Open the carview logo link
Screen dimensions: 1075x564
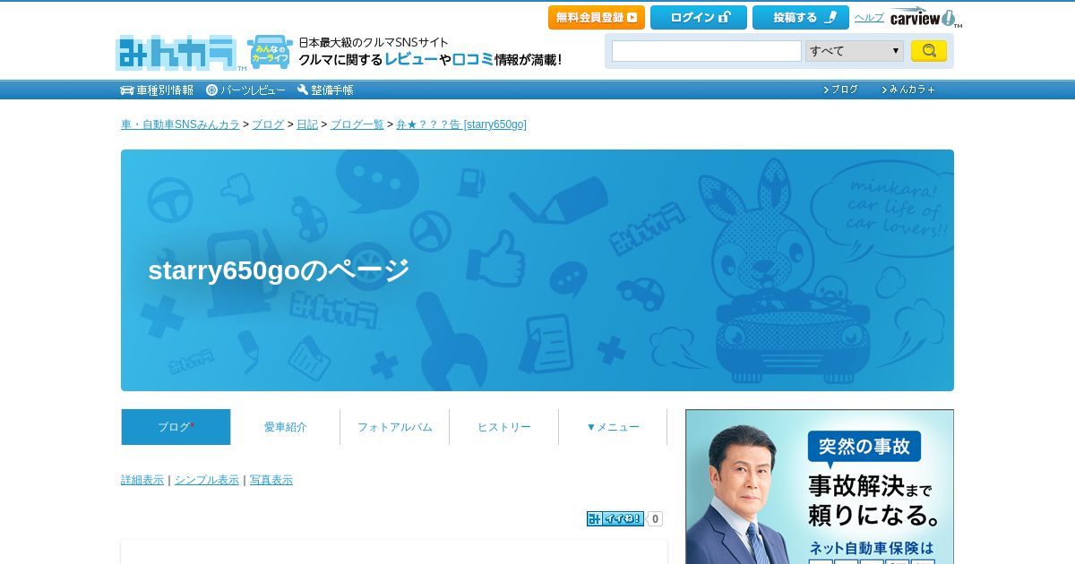click(x=925, y=18)
